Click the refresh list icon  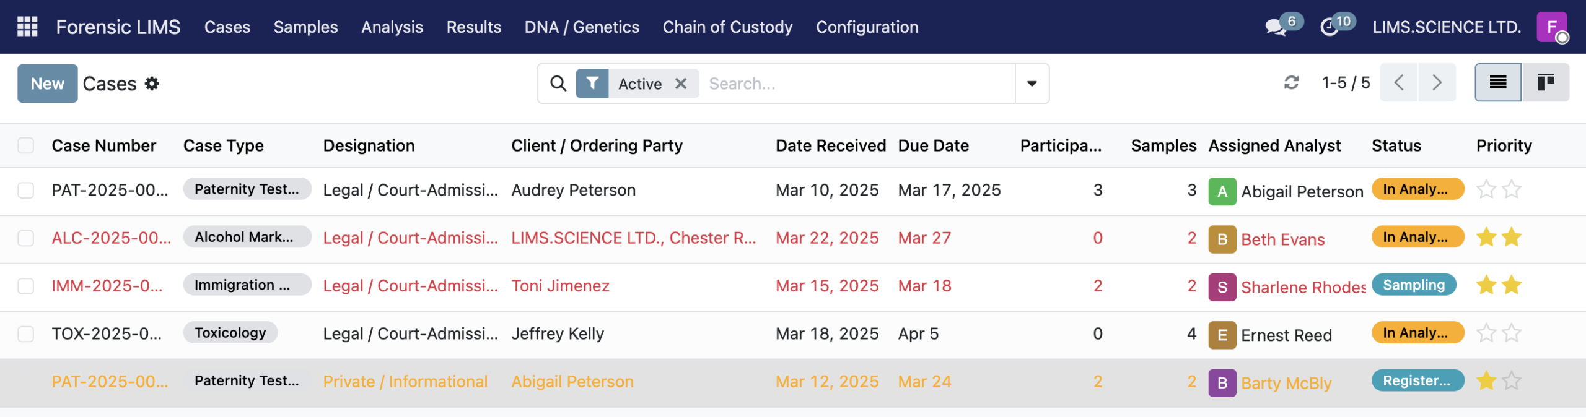click(x=1291, y=83)
